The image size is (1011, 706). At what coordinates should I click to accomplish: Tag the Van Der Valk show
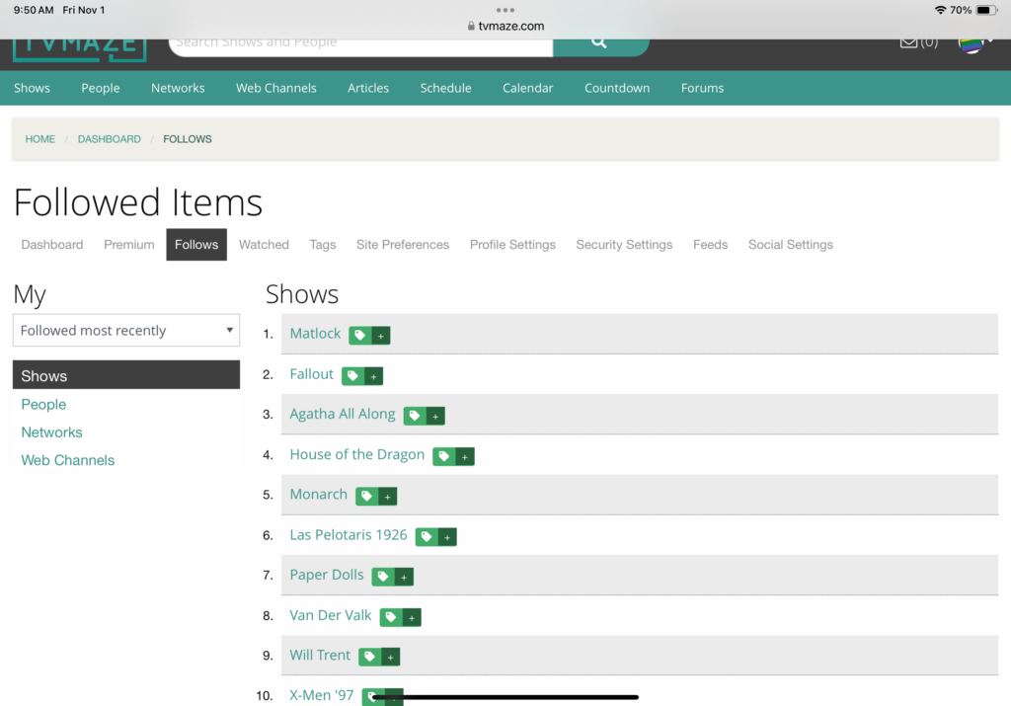click(x=390, y=617)
